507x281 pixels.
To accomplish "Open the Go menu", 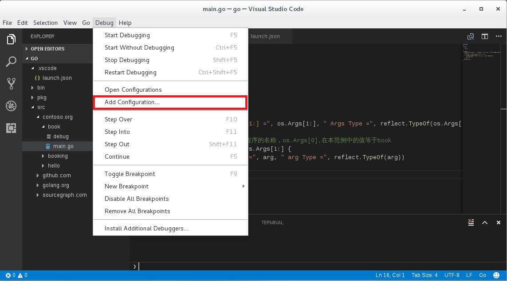I will (86, 23).
